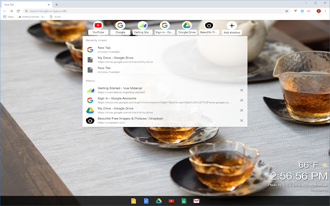Viewport: 330px width, 206px height.
Task: Open the Google shortcut icon
Action: point(120,25)
